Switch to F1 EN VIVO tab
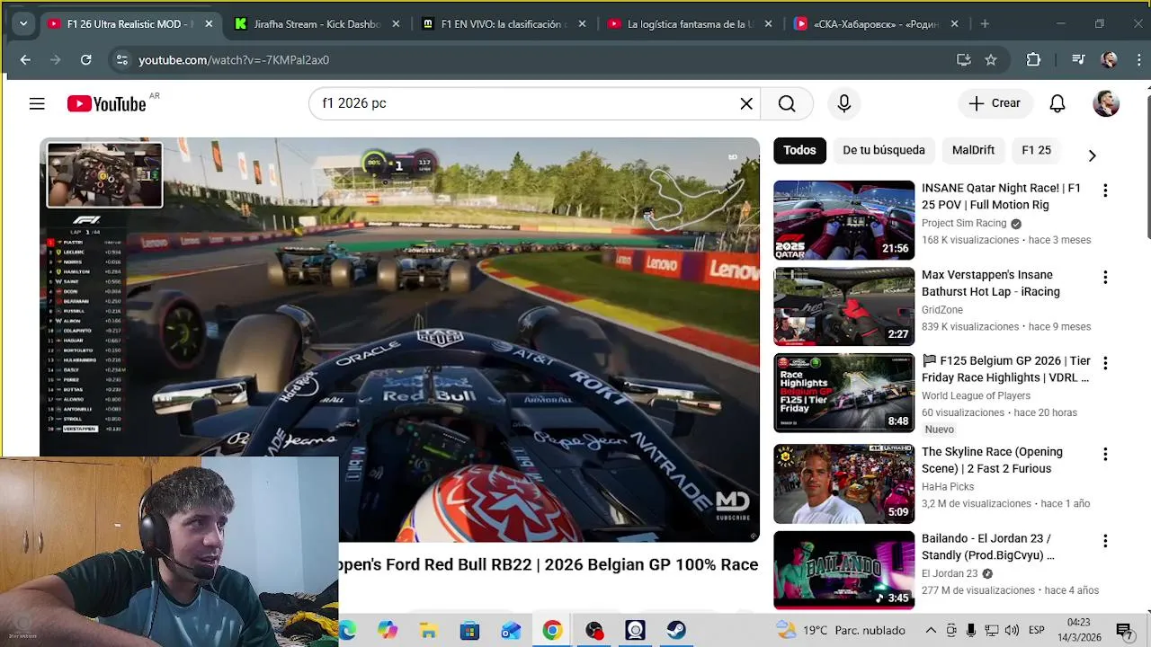Viewport: 1151px width, 647px height. pos(503,24)
